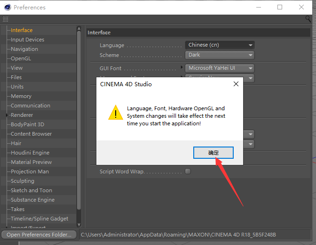Close the CINEMA 4D Studio dialog
The width and height of the screenshot is (316, 245).
[x=236, y=84]
